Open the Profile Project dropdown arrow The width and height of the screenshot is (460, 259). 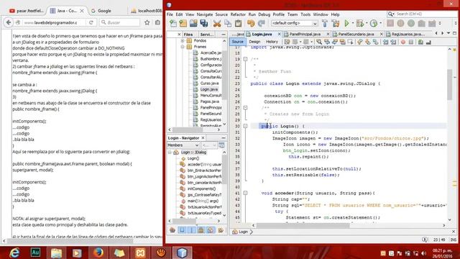click(x=380, y=23)
